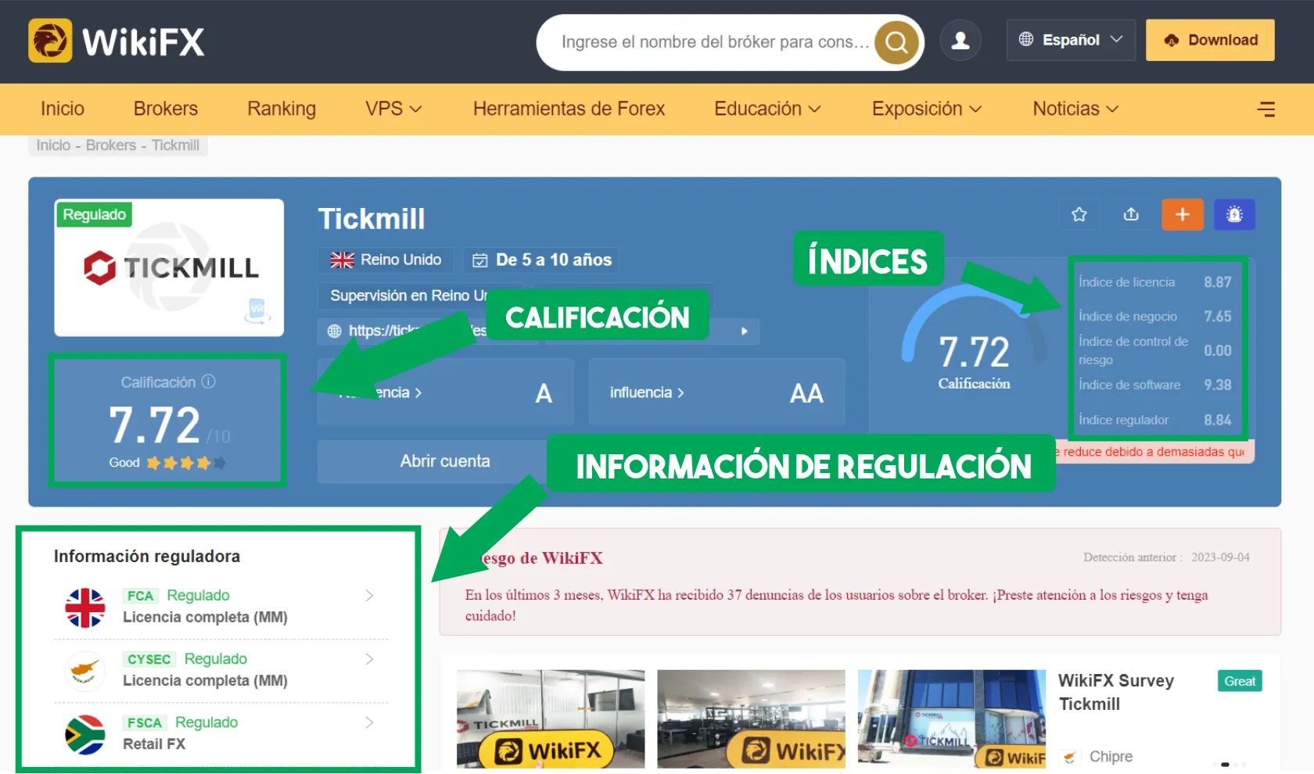The width and height of the screenshot is (1314, 774).
Task: Open the hamburger menu icon
Action: tap(1266, 109)
